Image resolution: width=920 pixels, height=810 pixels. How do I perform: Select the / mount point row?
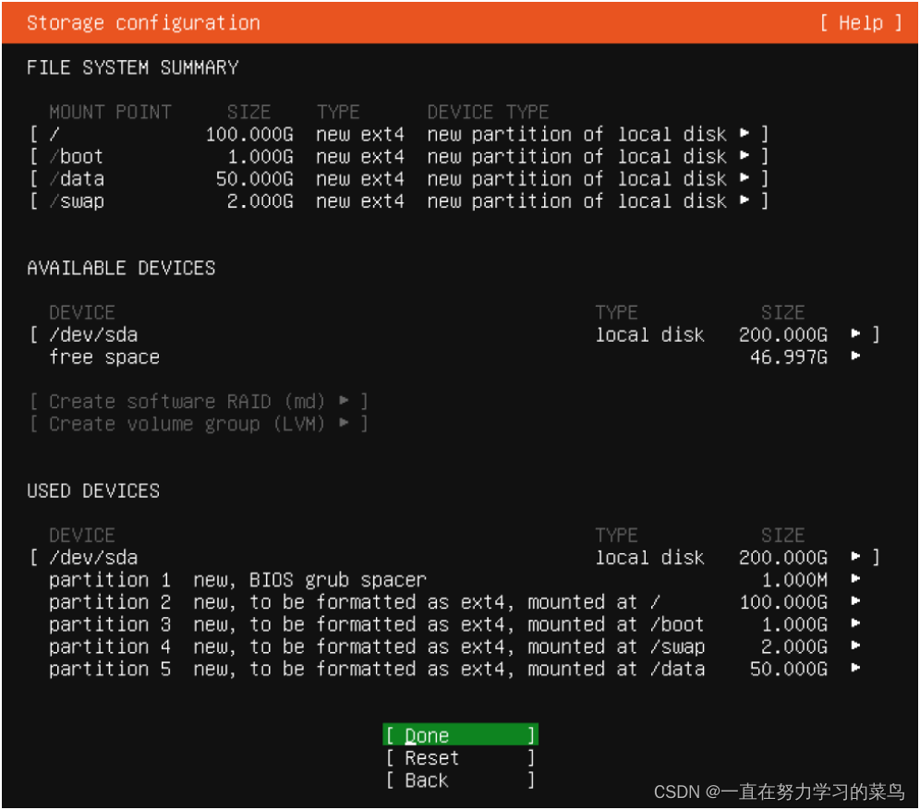[x=399, y=134]
